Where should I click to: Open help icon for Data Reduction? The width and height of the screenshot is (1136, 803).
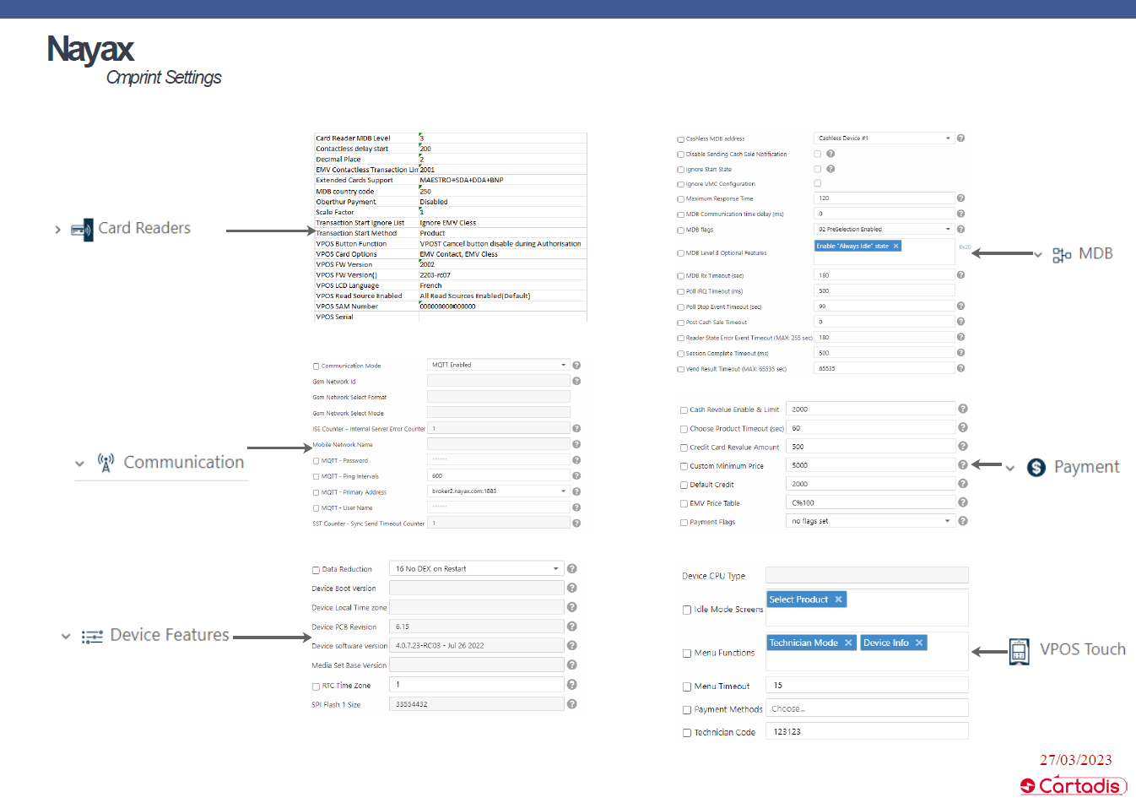coord(571,569)
